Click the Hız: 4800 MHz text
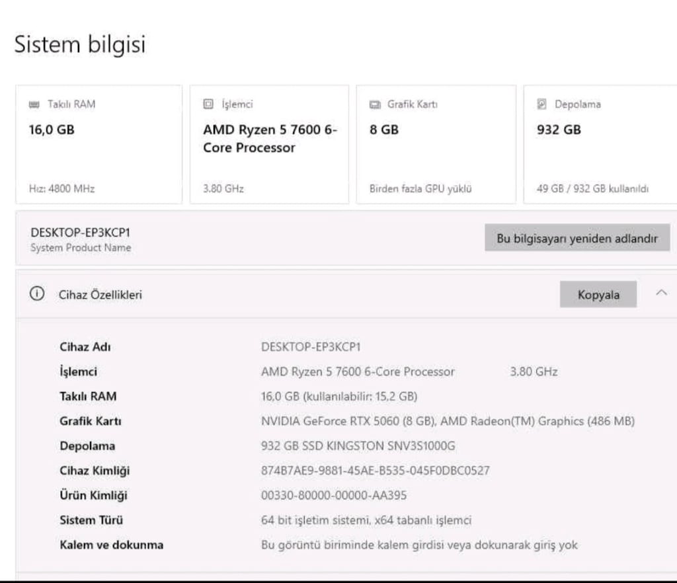The image size is (677, 583). pos(61,188)
